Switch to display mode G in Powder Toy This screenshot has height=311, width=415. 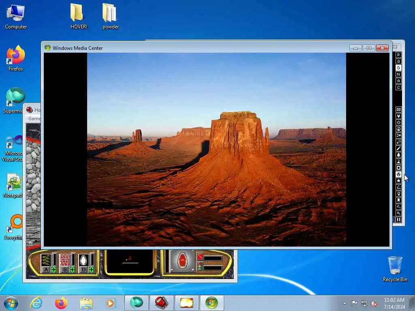pyautogui.click(x=399, y=62)
